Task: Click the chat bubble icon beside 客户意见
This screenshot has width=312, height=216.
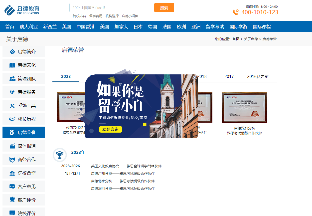Action: click(x=12, y=187)
